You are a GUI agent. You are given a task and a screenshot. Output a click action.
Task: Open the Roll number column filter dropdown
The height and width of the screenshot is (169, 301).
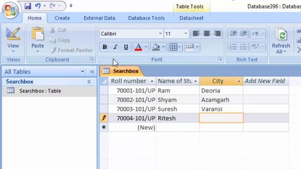152,81
